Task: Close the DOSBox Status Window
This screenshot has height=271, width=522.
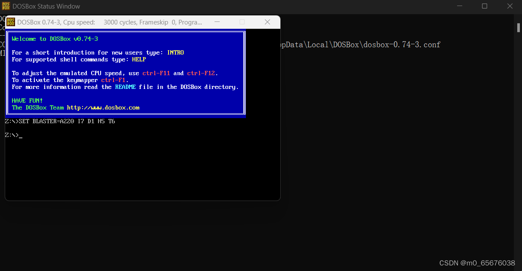Action: [x=510, y=6]
